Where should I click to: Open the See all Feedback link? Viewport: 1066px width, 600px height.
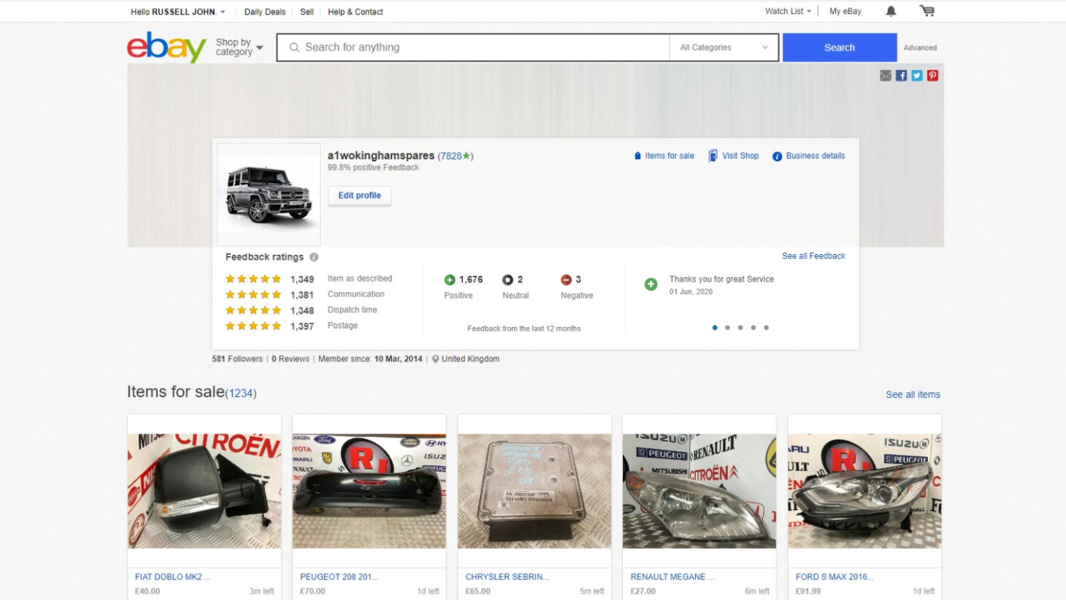pos(813,255)
